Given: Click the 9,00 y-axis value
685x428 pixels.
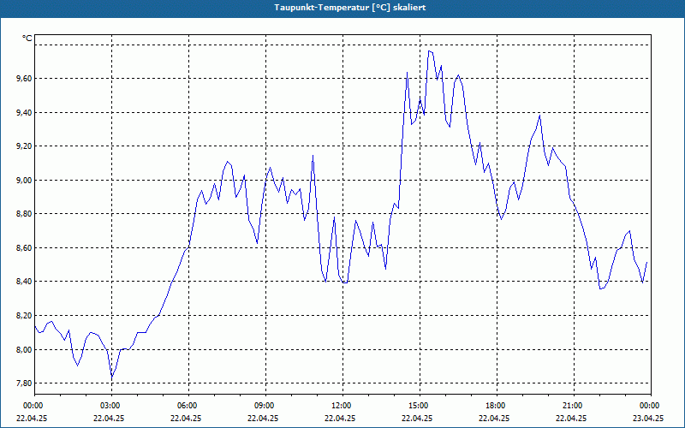Looking at the screenshot, I should tap(24, 181).
